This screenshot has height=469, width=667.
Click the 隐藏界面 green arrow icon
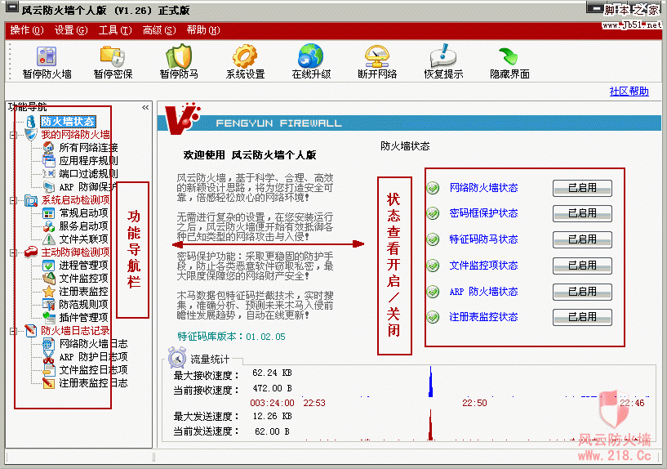pos(509,56)
